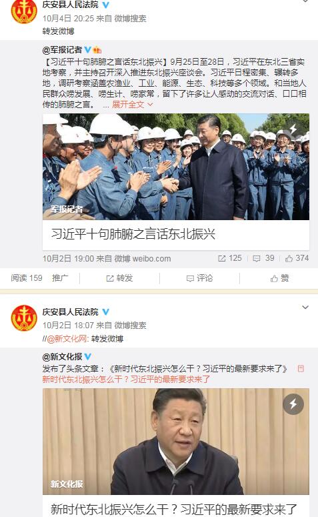This screenshot has height=517, width=318.
Task: Click the verified badge next to 军报记者
Action: (x=87, y=49)
